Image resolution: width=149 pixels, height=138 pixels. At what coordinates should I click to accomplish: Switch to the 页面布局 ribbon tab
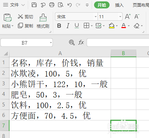point(141,5)
